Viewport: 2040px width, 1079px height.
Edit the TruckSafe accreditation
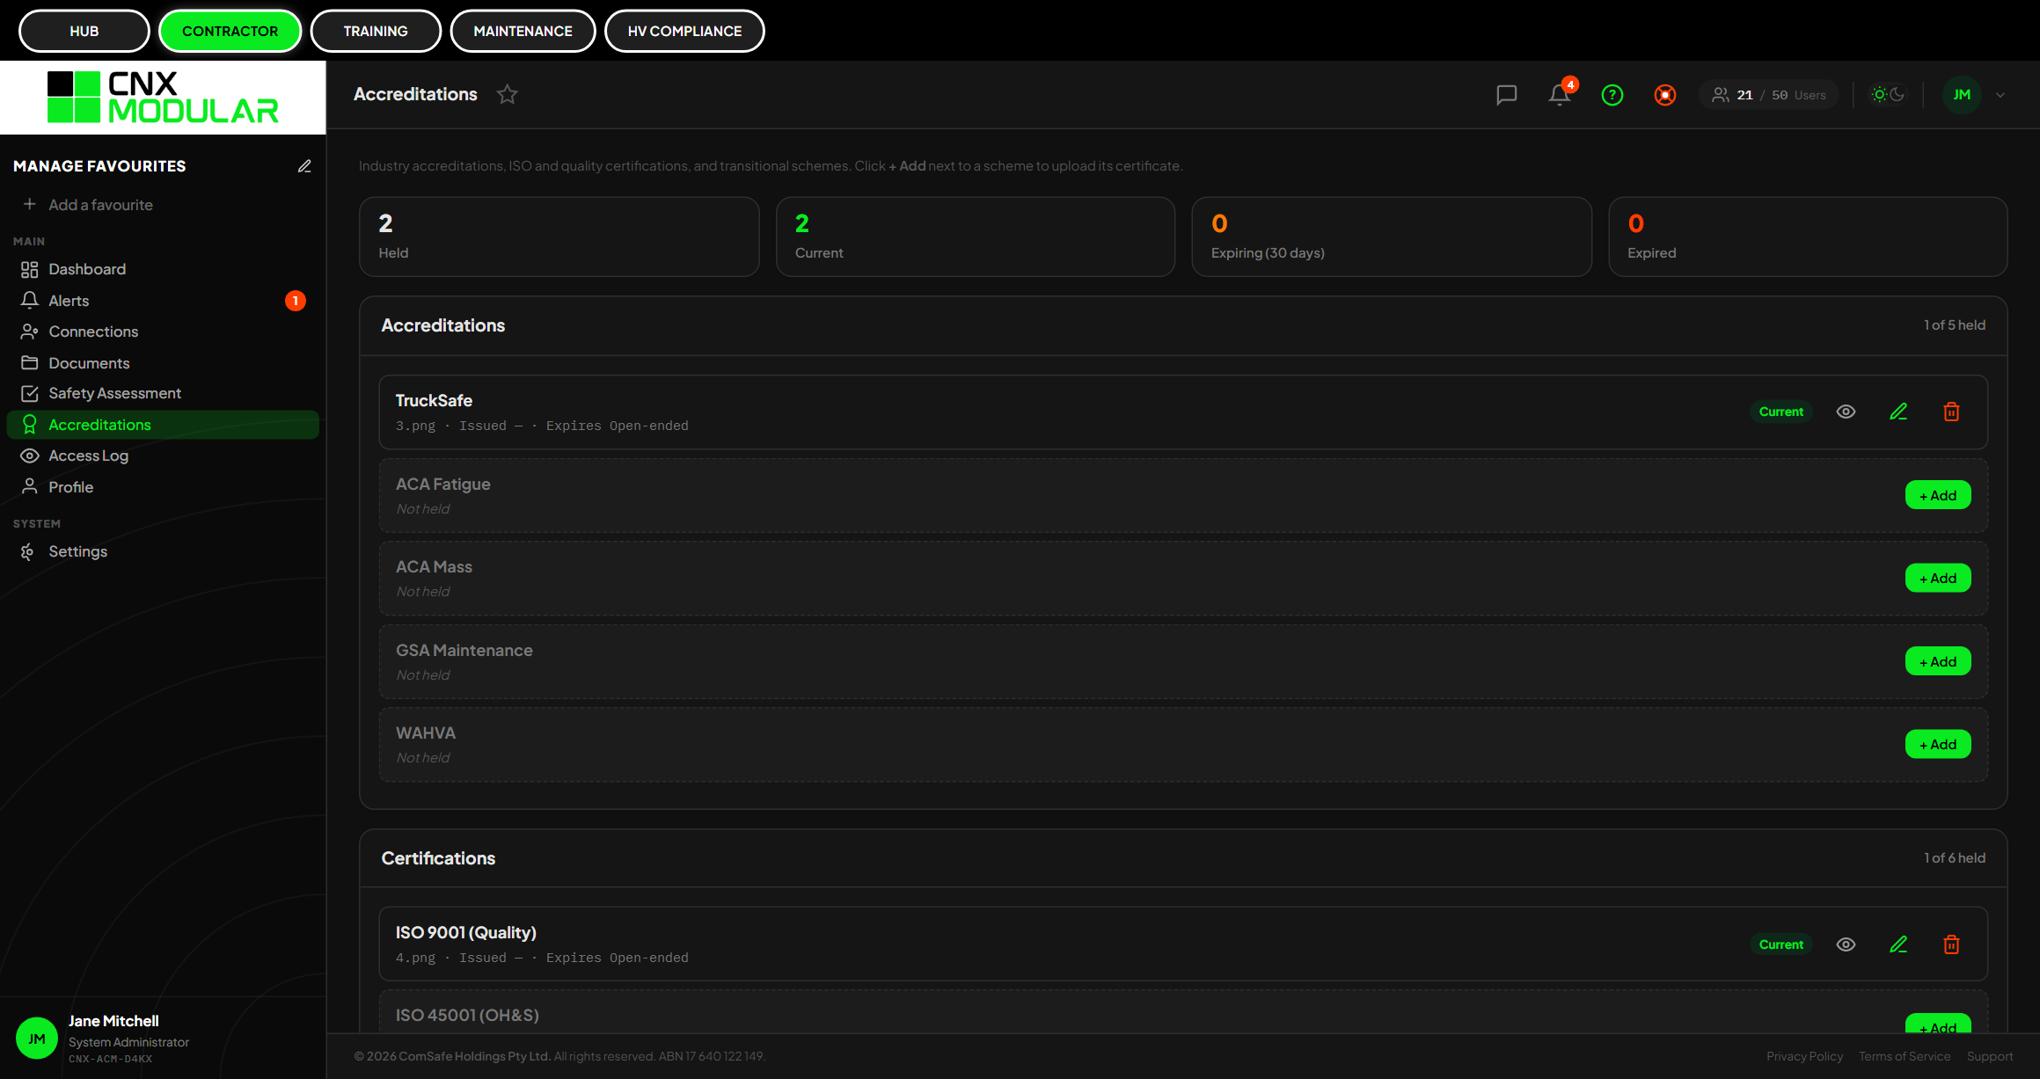pos(1898,412)
